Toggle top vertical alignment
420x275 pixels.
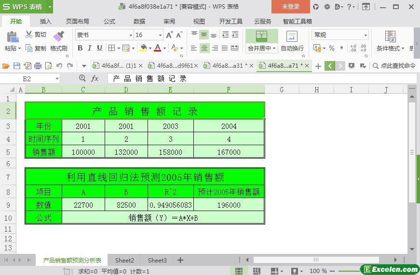[194, 34]
